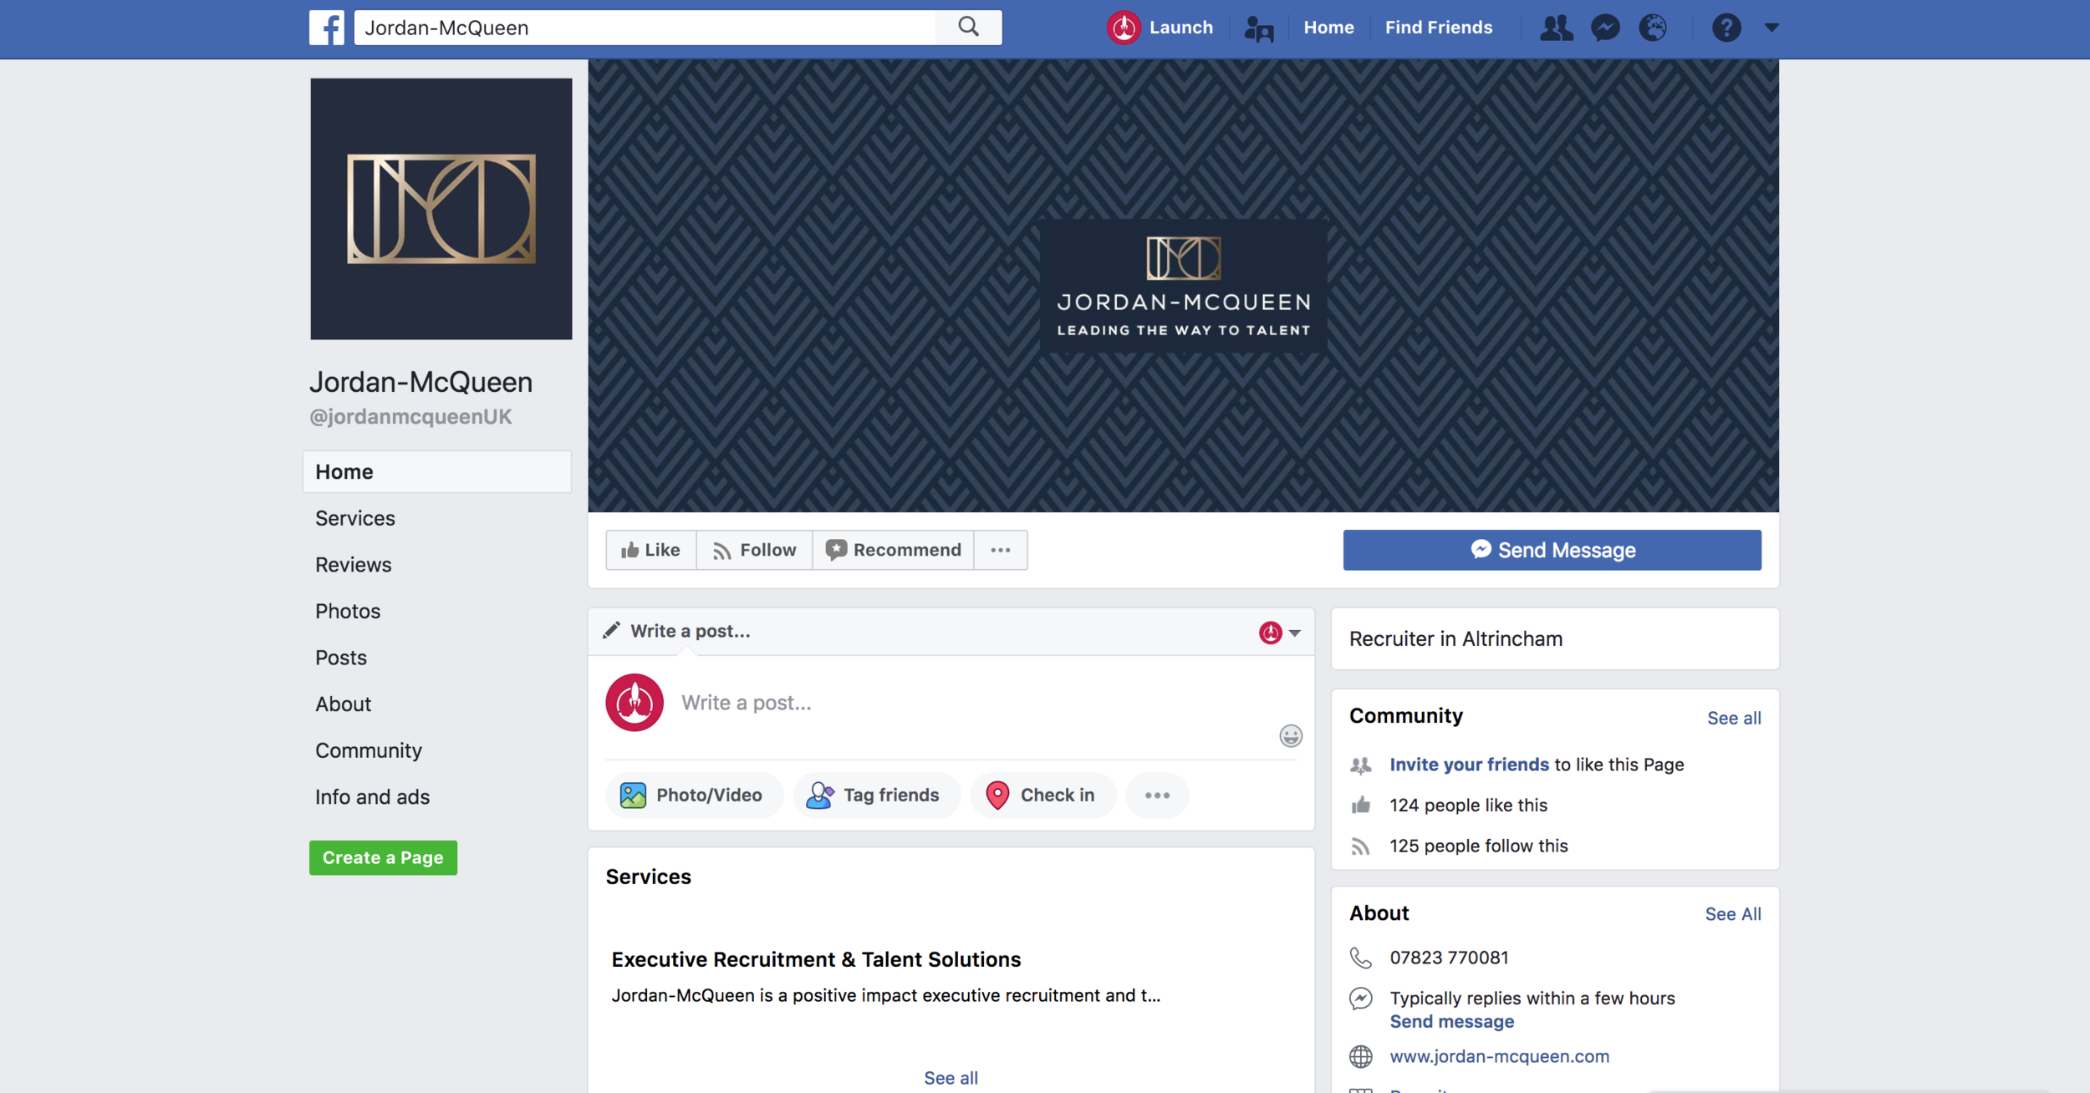
Task: Open the Jordan-McQueen profile picture
Action: [x=441, y=209]
